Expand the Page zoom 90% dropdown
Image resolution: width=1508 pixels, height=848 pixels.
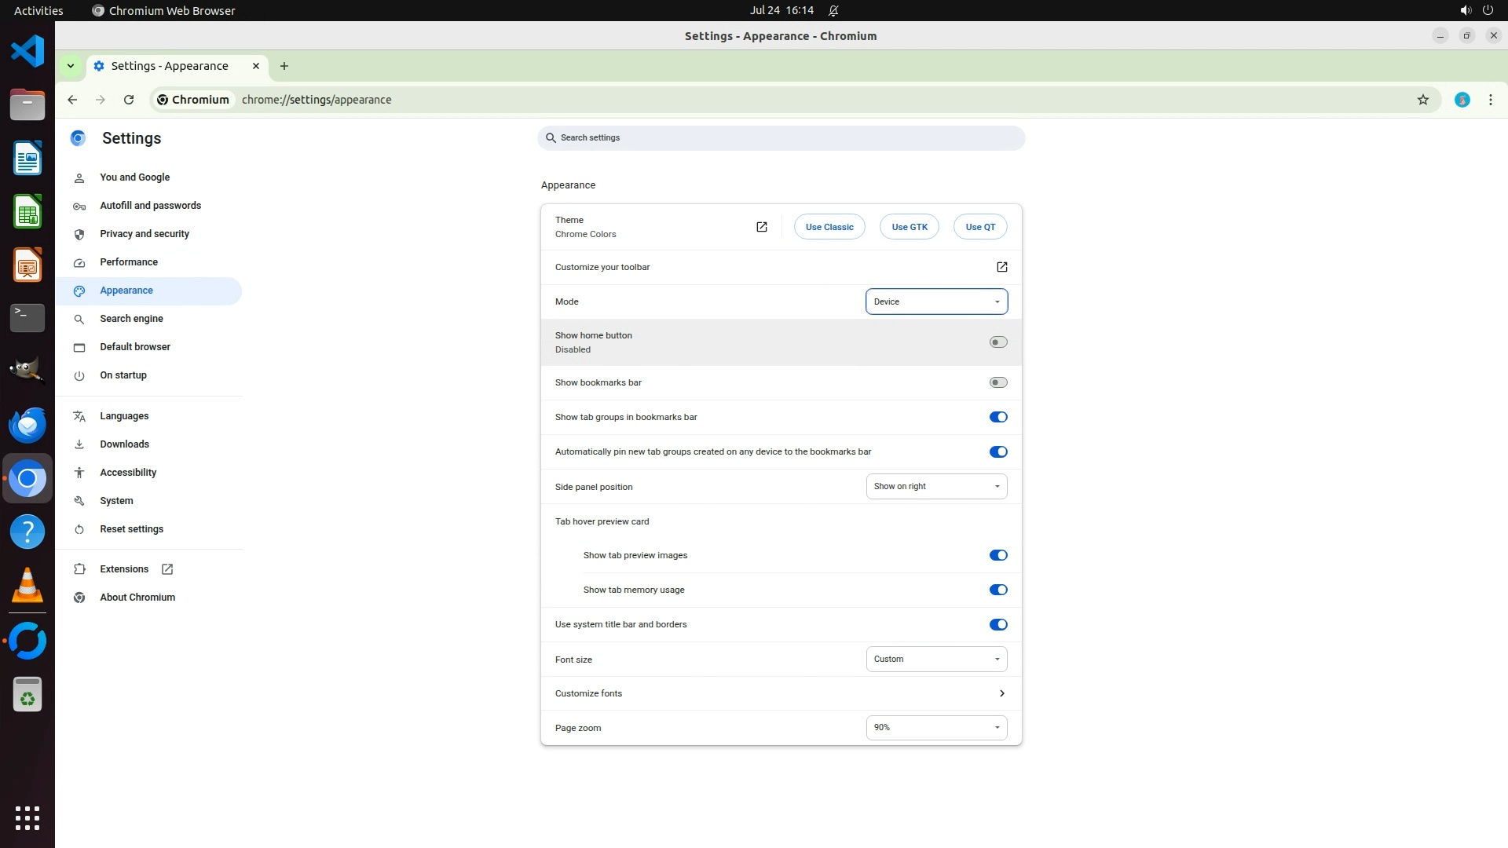936,728
